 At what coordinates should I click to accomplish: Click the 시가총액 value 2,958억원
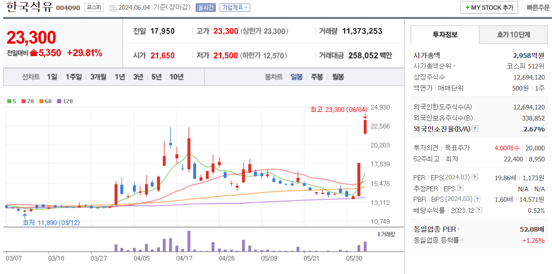point(529,55)
